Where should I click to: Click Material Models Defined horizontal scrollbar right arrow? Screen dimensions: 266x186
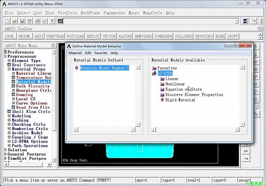[x=133, y=129]
